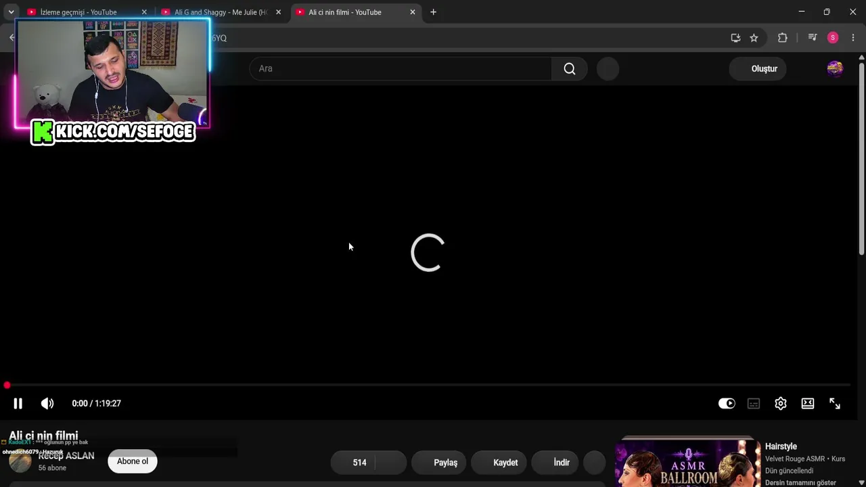Screen dimensions: 866x487
Task: Open a new browser tab
Action: tap(434, 12)
